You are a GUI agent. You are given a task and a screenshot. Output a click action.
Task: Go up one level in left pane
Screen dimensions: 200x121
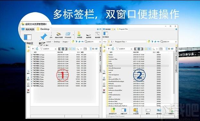point(33,49)
